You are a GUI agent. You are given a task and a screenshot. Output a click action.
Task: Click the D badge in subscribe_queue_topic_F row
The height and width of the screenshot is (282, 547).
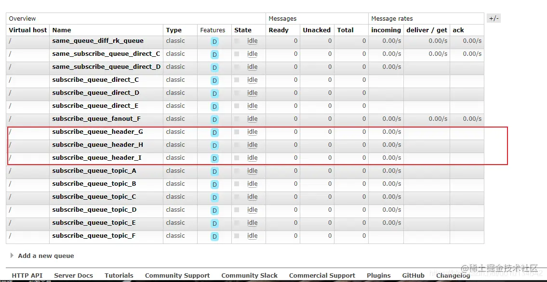(x=214, y=237)
